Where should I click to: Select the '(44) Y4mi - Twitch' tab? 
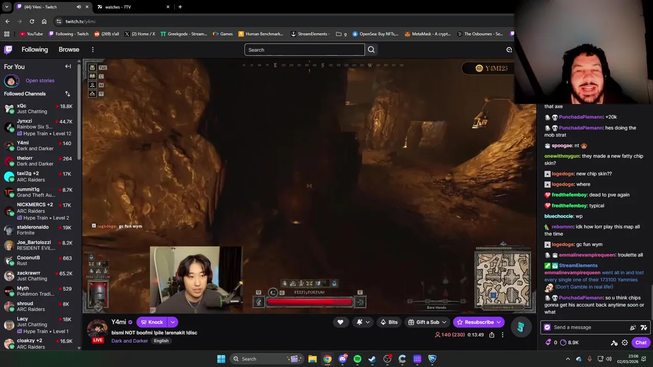pos(52,7)
